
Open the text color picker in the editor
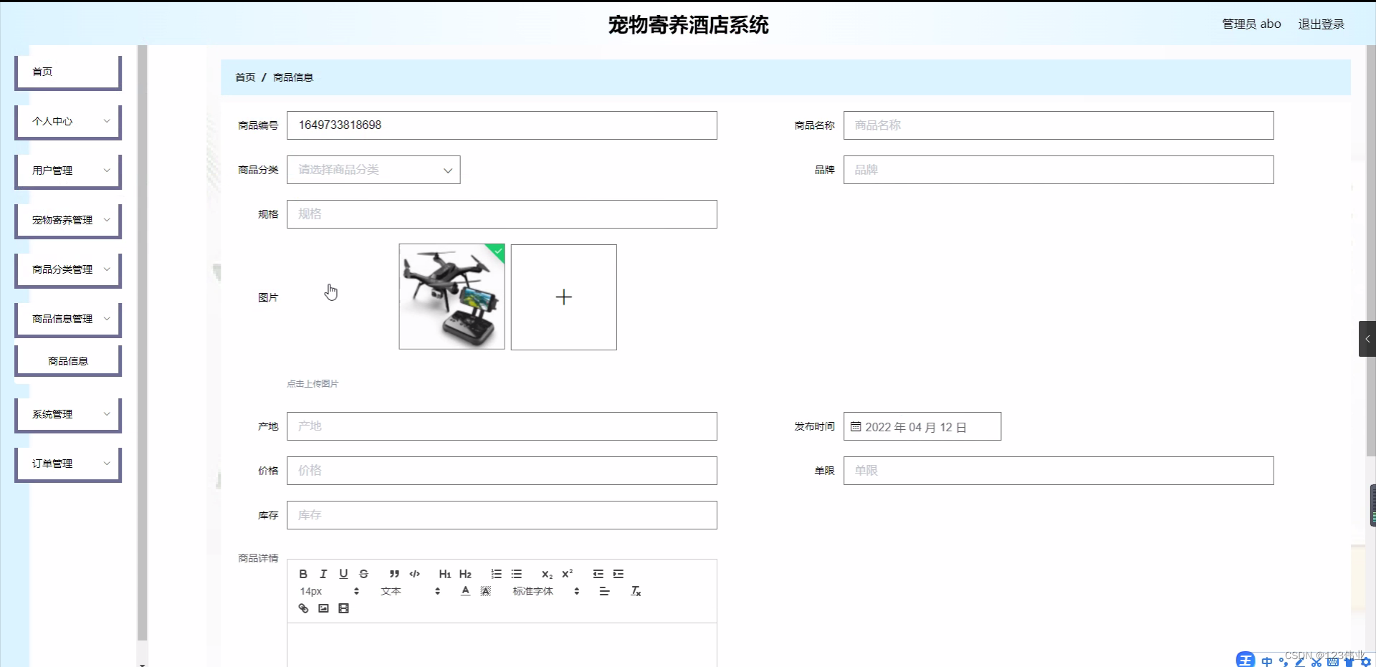click(464, 591)
